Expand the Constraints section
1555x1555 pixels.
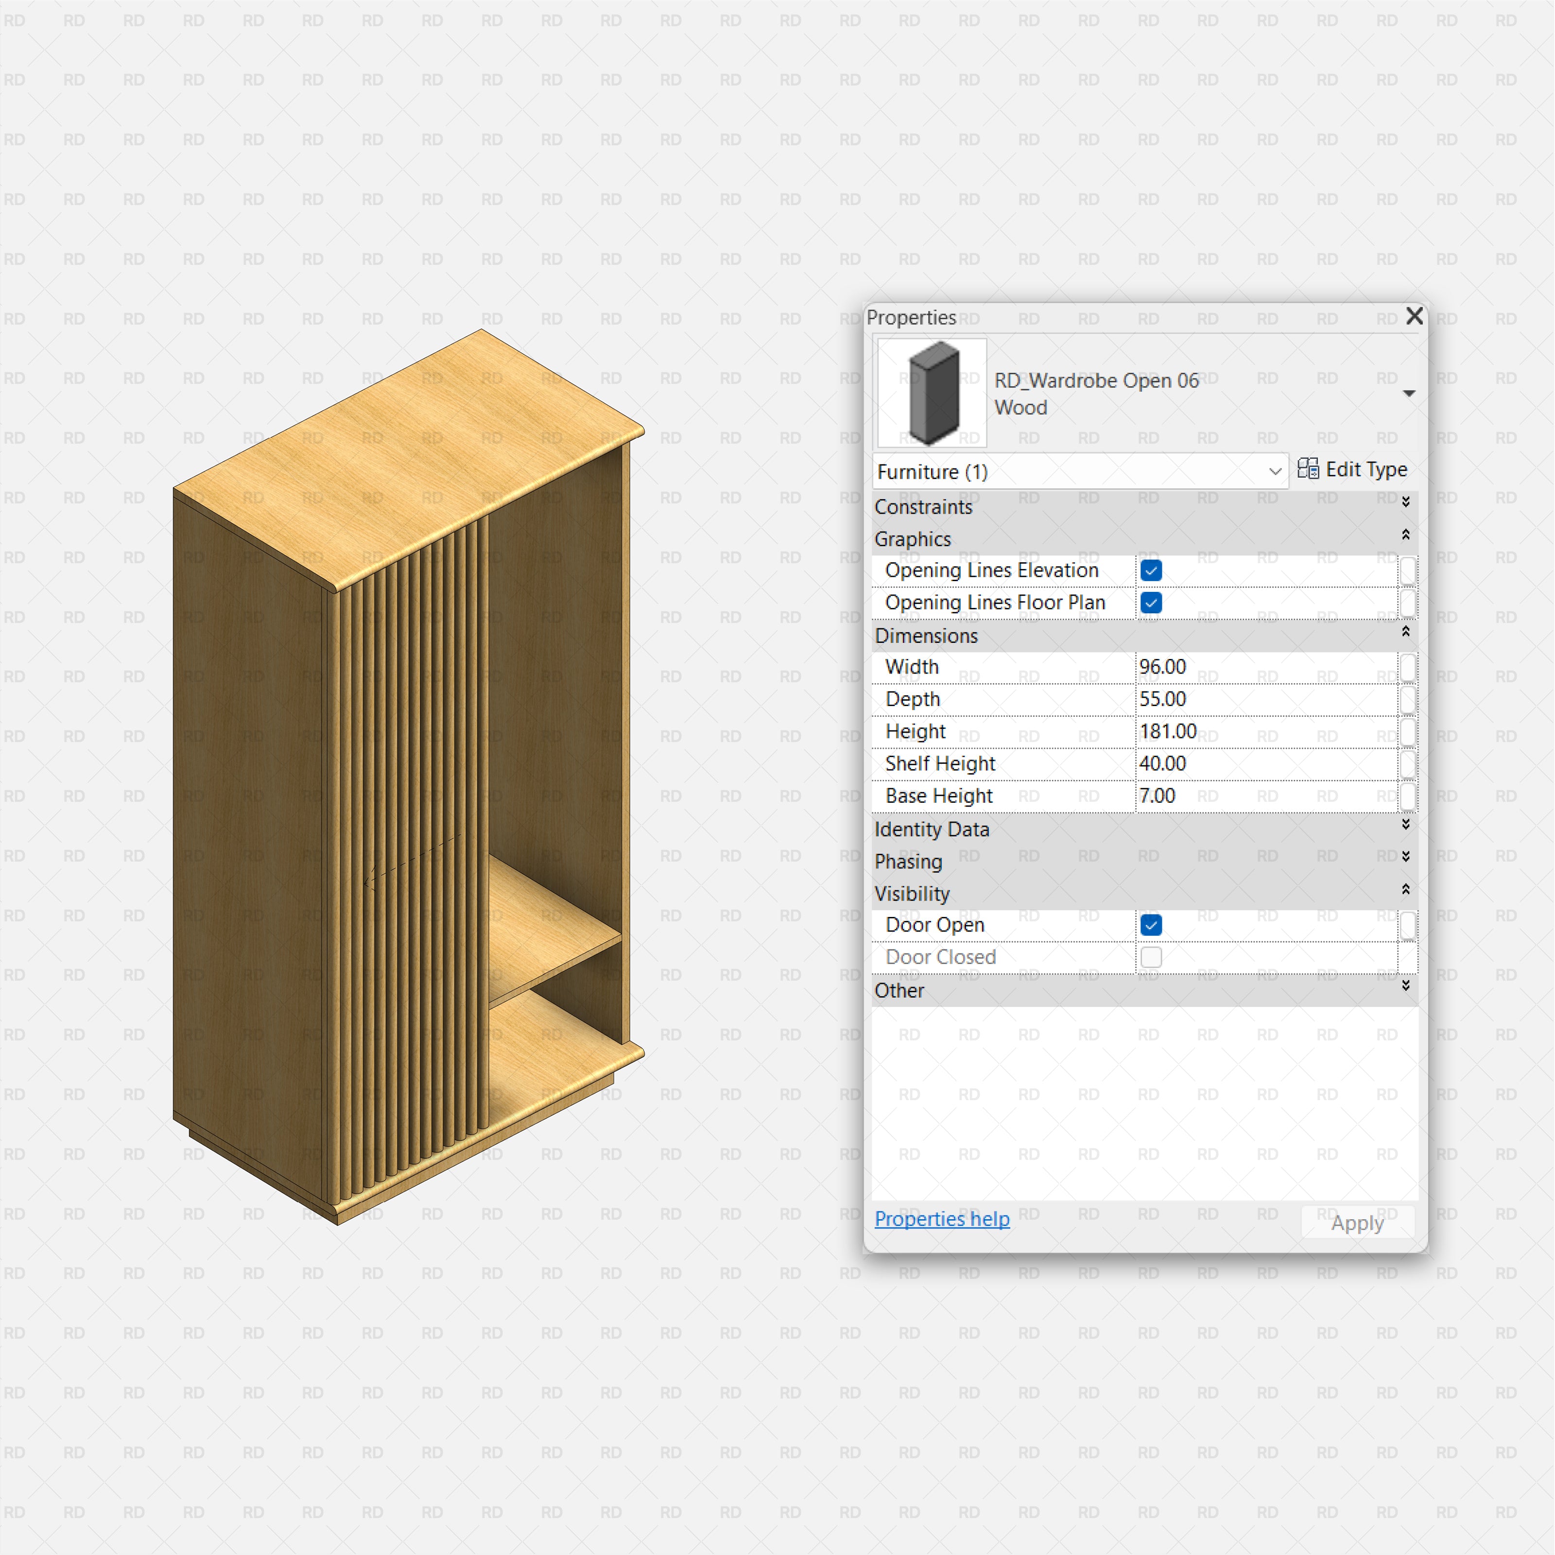point(1406,501)
